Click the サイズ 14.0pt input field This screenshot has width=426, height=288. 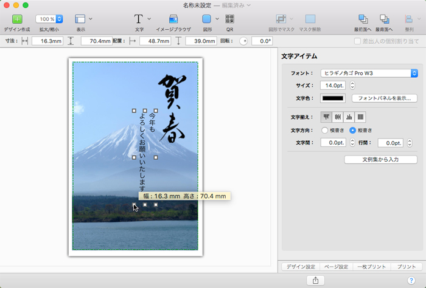coord(333,85)
